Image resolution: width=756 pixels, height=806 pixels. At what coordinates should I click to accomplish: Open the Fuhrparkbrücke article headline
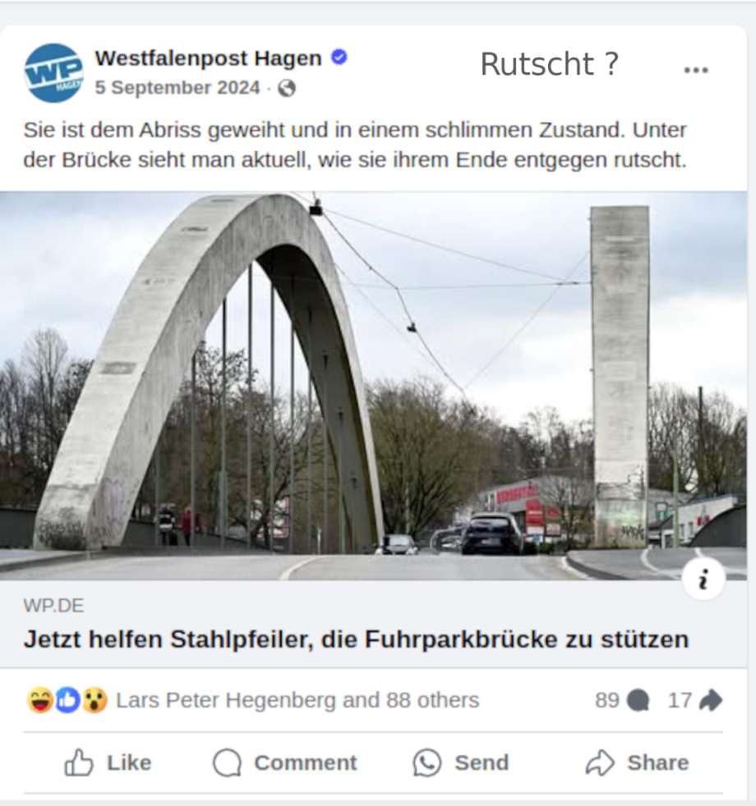[x=356, y=639]
